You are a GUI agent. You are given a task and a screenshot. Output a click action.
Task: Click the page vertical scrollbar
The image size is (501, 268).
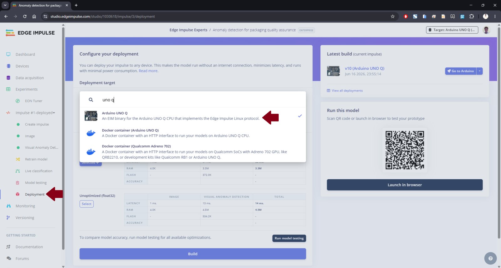(x=499, y=132)
